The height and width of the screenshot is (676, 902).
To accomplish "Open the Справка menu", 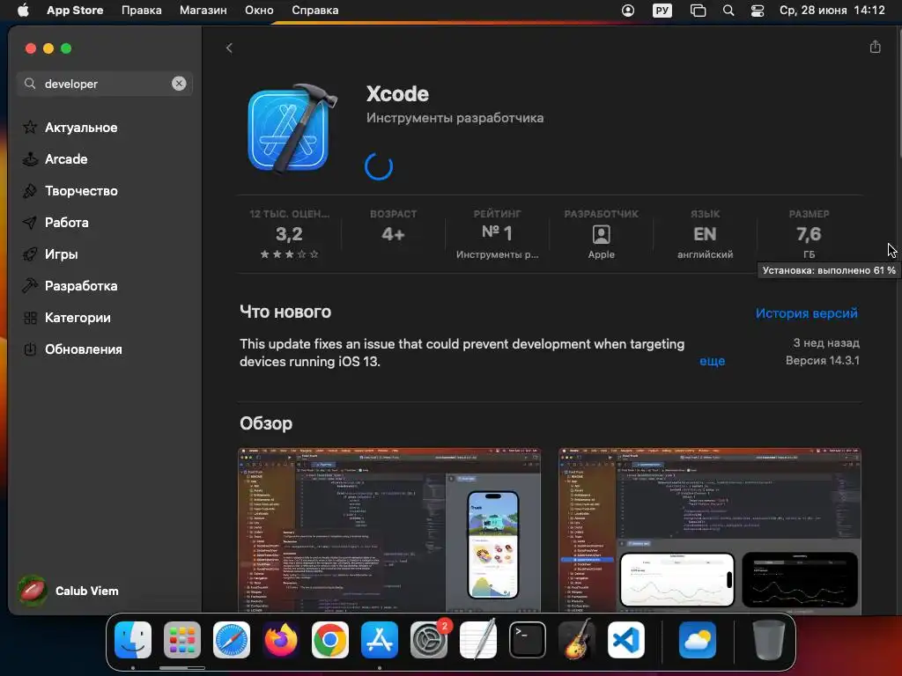I will (x=314, y=11).
